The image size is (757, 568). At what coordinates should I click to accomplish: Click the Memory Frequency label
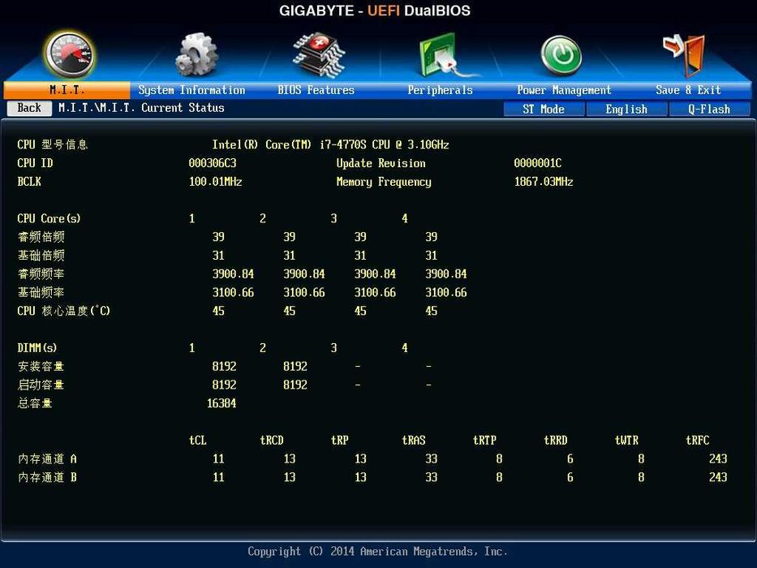pyautogui.click(x=384, y=182)
